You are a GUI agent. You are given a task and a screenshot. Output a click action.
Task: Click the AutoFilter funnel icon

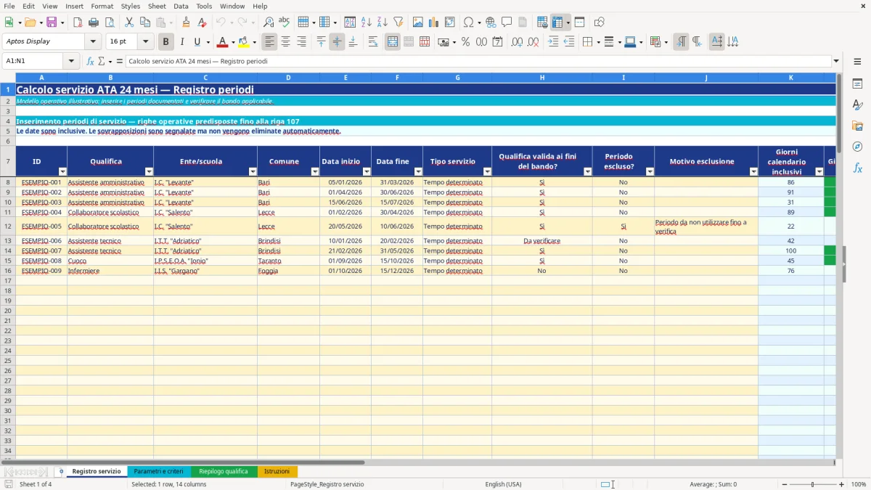[398, 23]
